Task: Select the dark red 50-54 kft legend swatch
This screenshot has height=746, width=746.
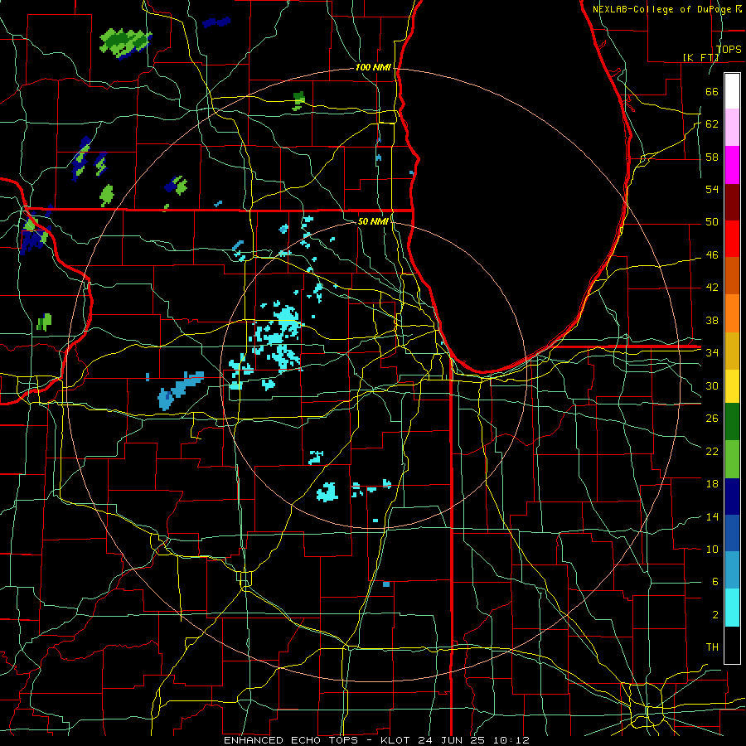Action: click(x=732, y=202)
